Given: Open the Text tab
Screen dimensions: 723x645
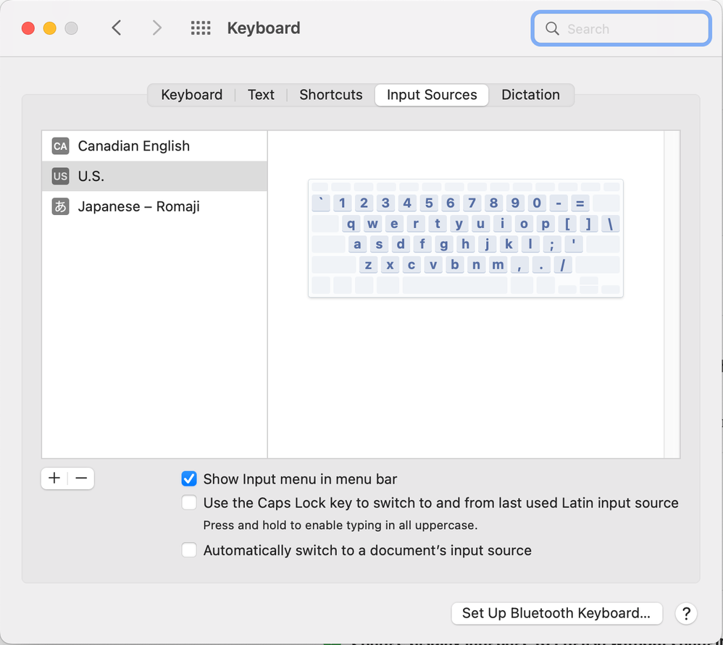Looking at the screenshot, I should click(x=261, y=95).
